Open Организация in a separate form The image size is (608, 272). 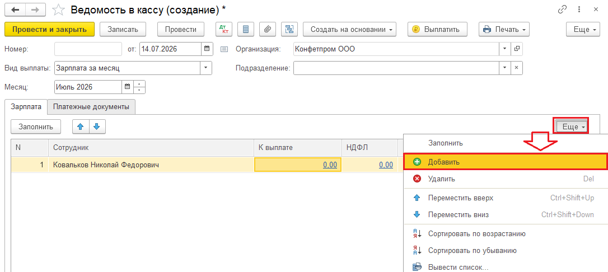(x=517, y=49)
